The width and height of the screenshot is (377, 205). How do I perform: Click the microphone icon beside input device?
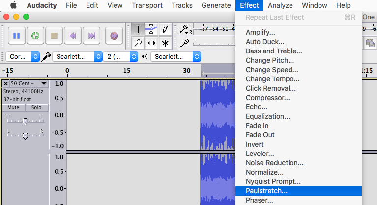pyautogui.click(x=46, y=57)
